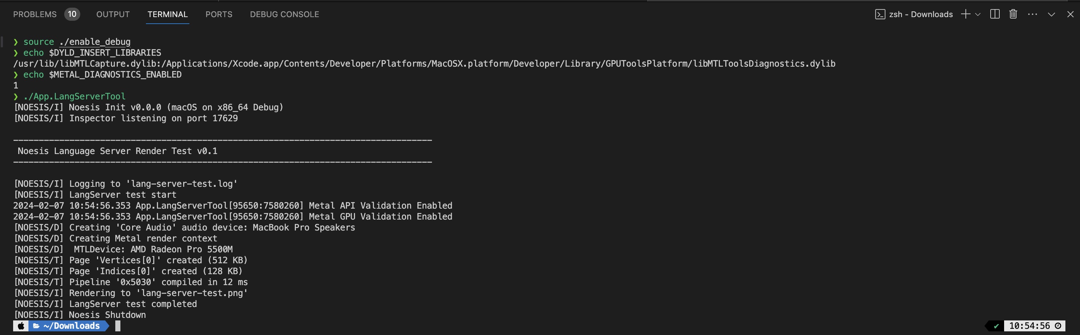1080x335 pixels.
Task: Split the terminal panel
Action: [995, 14]
